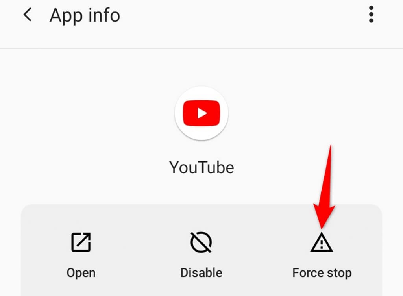Click the YouTube app icon circle
Viewport: 403px width, 296px height.
[201, 113]
